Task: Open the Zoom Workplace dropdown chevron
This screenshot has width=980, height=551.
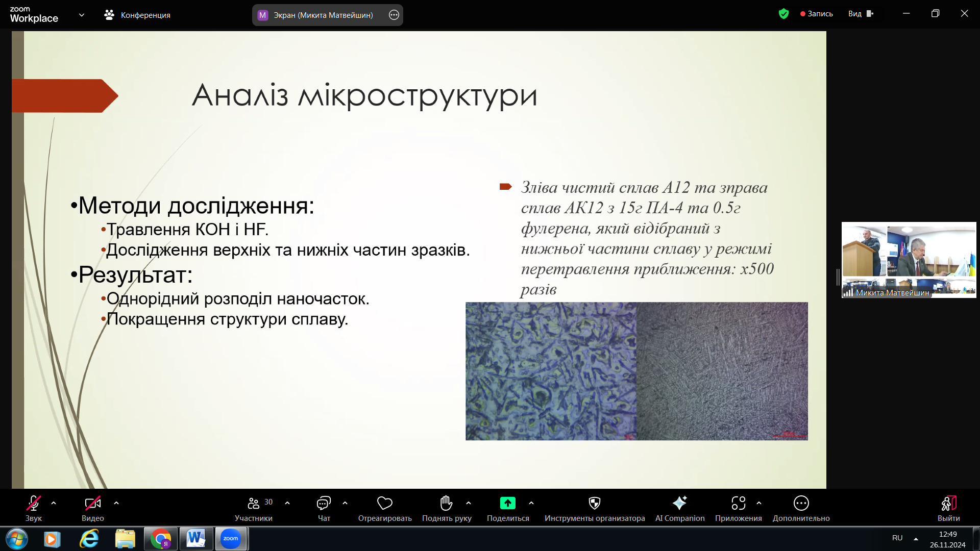Action: 82,15
